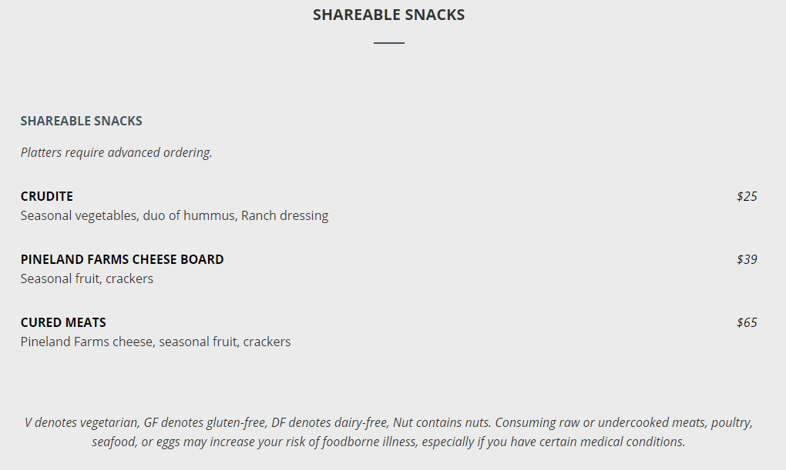Image resolution: width=786 pixels, height=470 pixels.
Task: Click the $25 price for Crudite
Action: [746, 196]
